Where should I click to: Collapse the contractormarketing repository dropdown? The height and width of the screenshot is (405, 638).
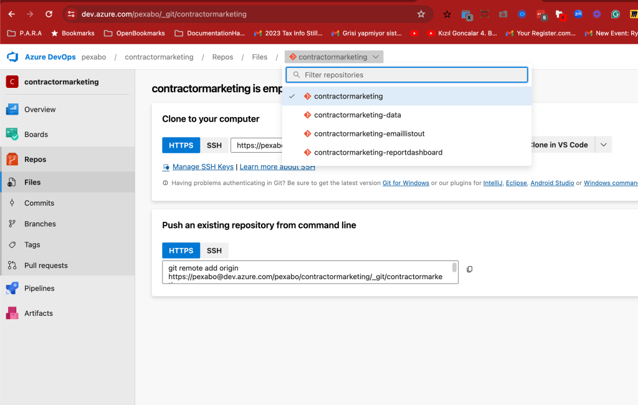(x=334, y=57)
